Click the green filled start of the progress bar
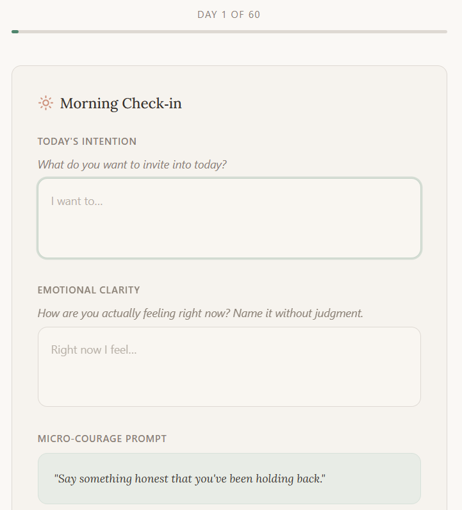The height and width of the screenshot is (510, 462). click(x=15, y=31)
